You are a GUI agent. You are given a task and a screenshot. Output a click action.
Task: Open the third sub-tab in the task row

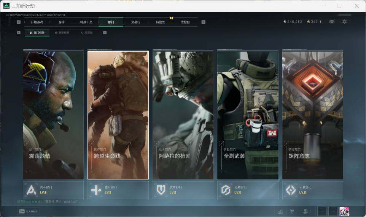point(87,33)
